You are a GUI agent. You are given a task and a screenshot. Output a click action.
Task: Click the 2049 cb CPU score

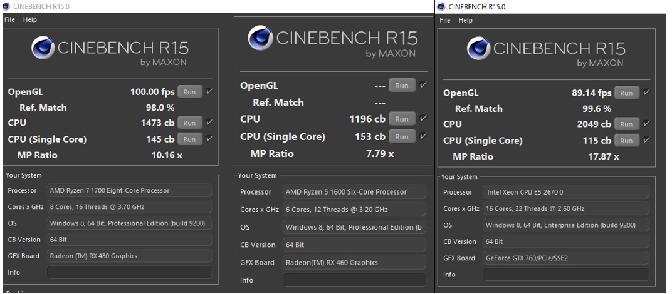tap(594, 124)
